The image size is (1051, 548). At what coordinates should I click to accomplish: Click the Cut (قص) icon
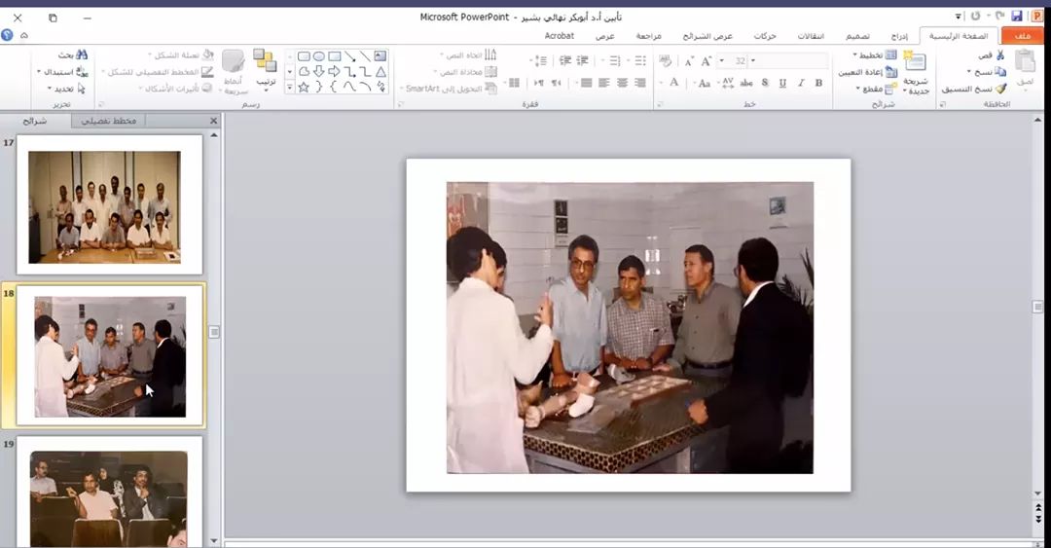point(999,55)
